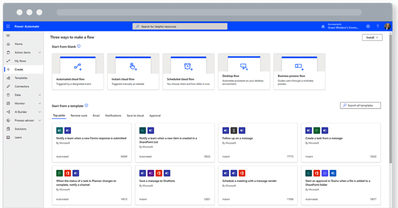
Task: Click the Desktop flow icon
Action: pos(244,67)
